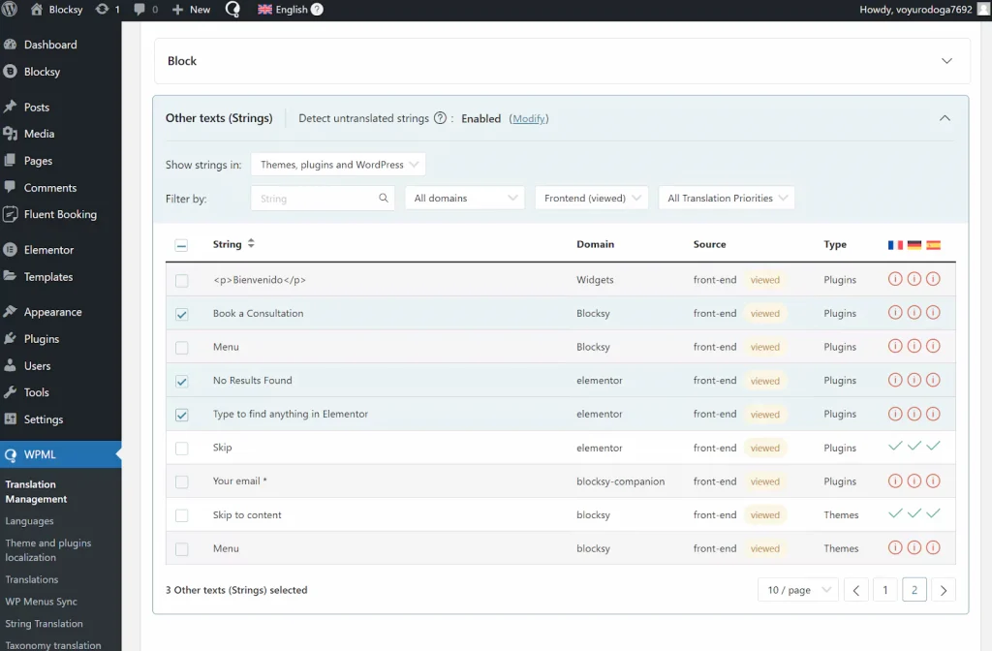The width and height of the screenshot is (992, 651).
Task: Click the help icon beside English
Action: click(317, 10)
